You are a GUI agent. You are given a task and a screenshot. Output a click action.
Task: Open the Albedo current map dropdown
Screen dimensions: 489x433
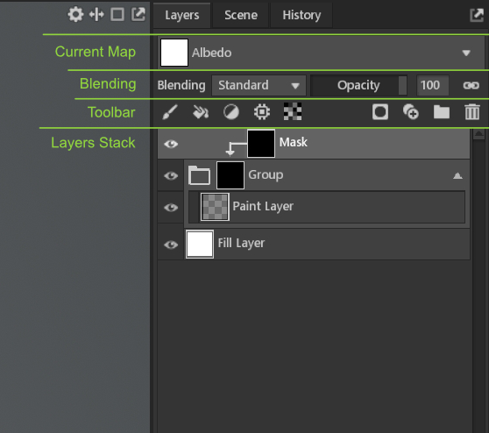pyautogui.click(x=322, y=53)
